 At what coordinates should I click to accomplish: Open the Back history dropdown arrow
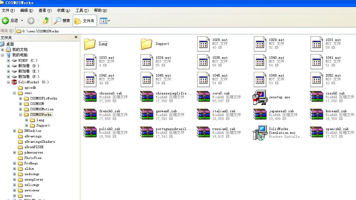(x=22, y=21)
